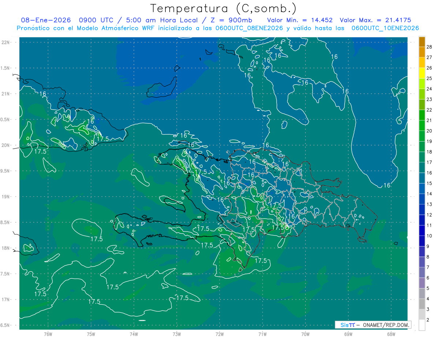The image size is (439, 339).
Task: Click the white swatch at the legend's bottom
Action: tap(422, 325)
